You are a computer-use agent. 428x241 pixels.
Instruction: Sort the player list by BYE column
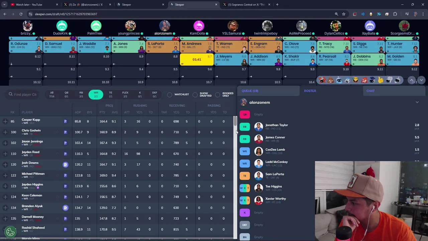click(90, 112)
